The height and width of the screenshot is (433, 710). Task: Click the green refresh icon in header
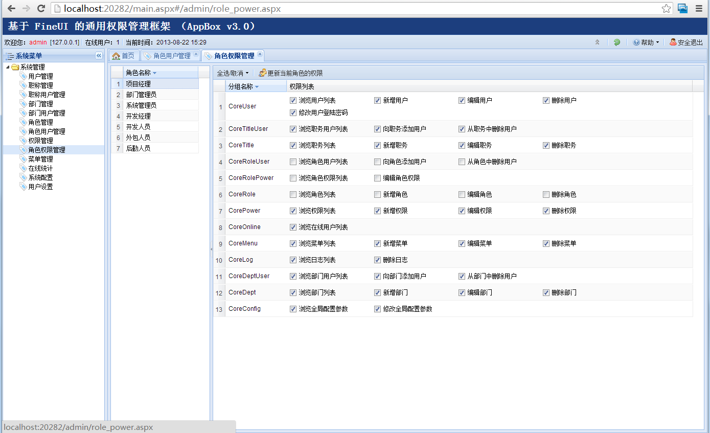point(617,42)
